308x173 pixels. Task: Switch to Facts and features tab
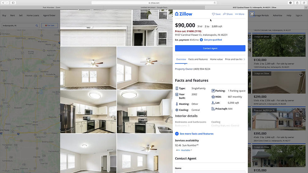pos(198,59)
